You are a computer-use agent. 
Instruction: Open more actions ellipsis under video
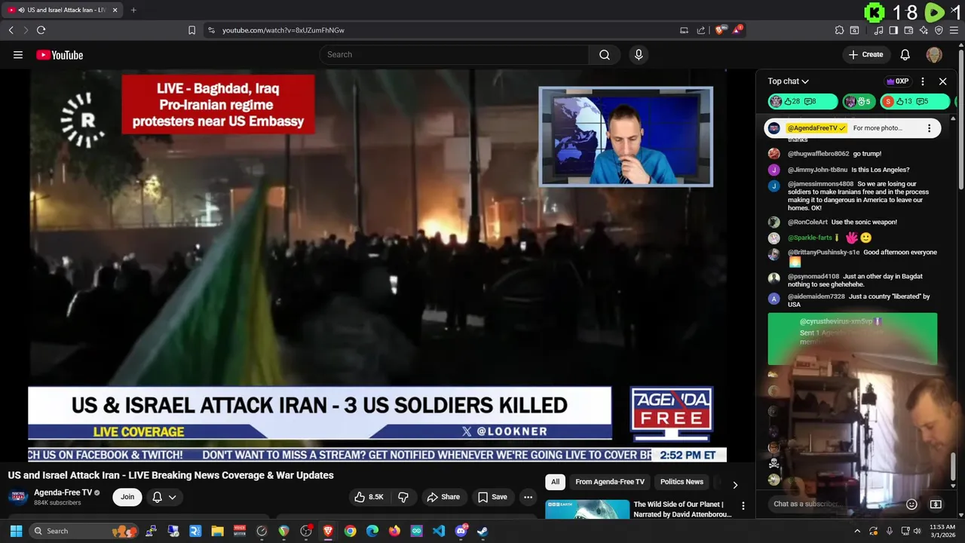tap(528, 497)
